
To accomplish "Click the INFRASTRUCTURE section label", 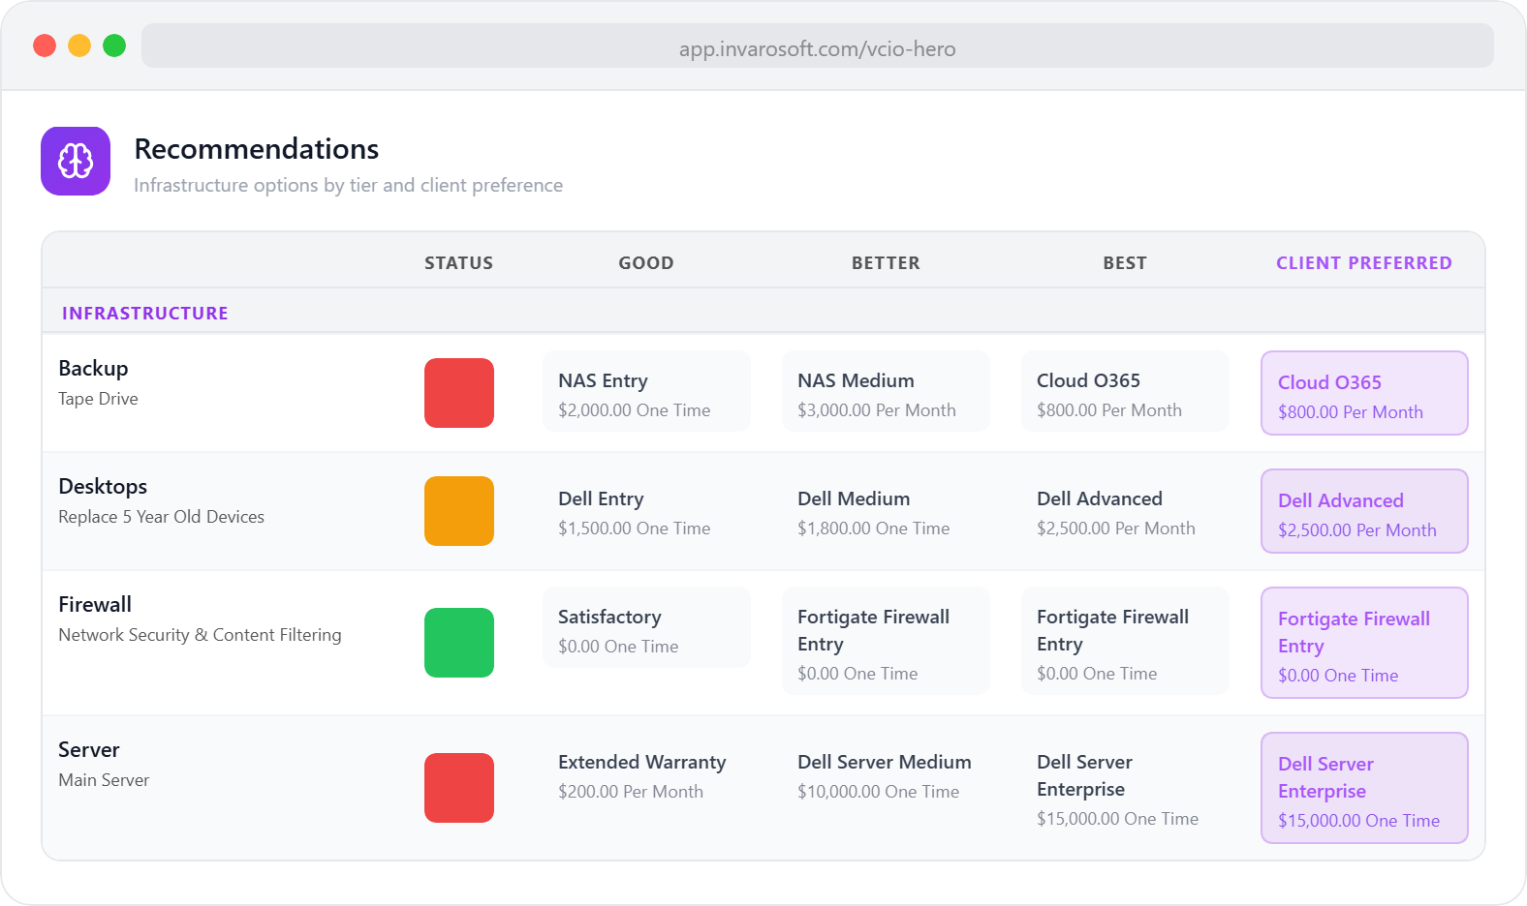I will (x=145, y=314).
